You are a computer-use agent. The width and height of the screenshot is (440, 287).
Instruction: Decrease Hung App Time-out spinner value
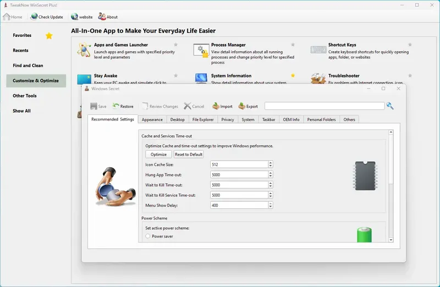[x=271, y=176]
